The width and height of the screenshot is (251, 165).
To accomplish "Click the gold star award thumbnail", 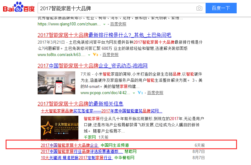I will [59, 128].
